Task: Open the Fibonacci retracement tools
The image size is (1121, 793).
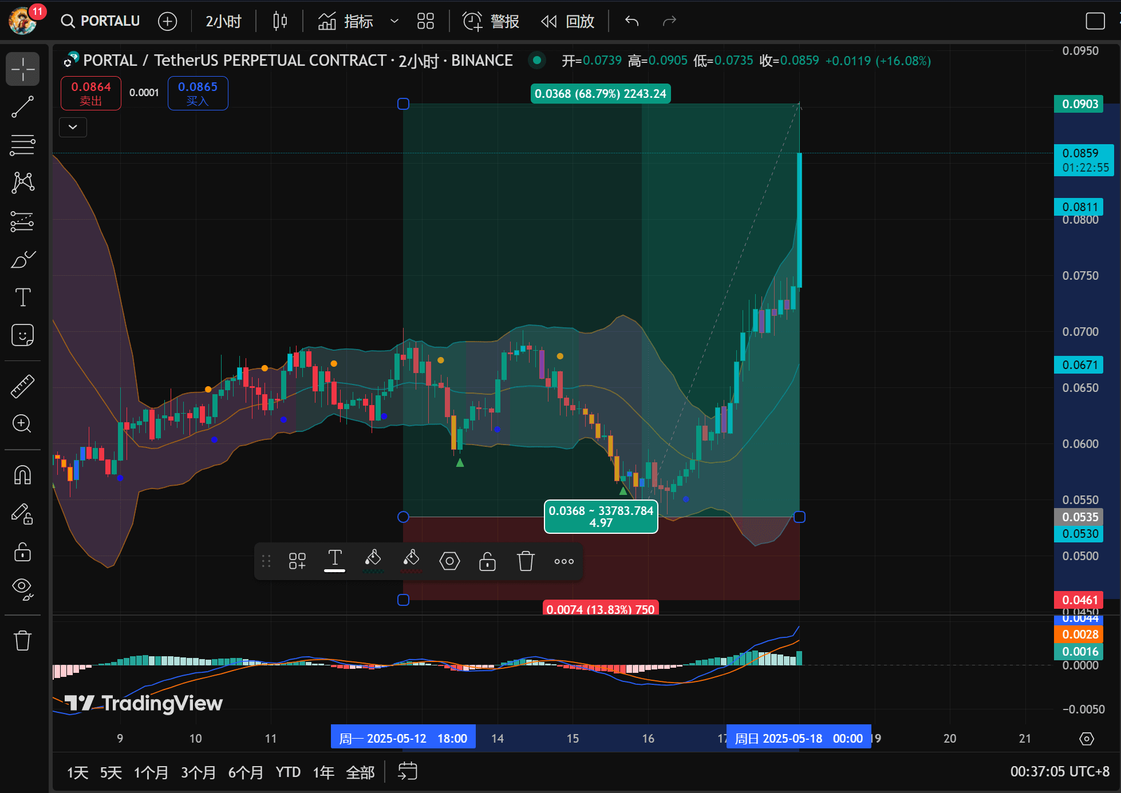Action: click(x=23, y=145)
